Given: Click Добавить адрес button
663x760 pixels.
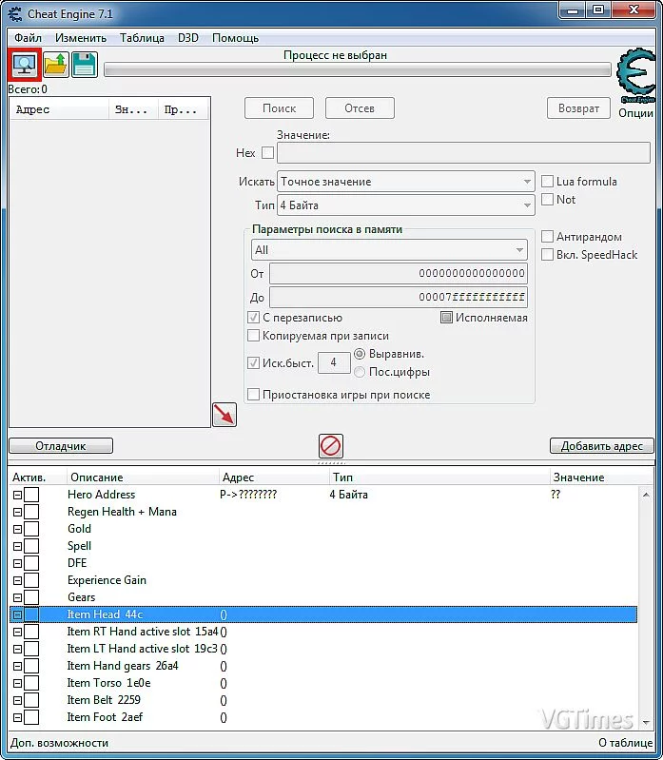Looking at the screenshot, I should click(601, 446).
